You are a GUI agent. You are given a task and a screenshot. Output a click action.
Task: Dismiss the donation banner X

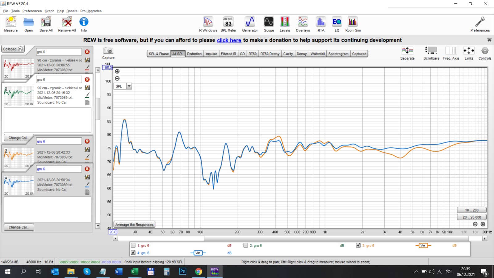pos(489,40)
